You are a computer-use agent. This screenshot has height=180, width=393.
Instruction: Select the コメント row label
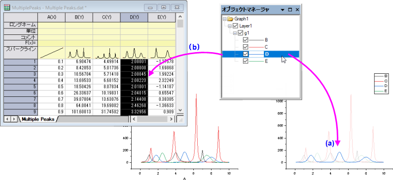tap(21, 37)
